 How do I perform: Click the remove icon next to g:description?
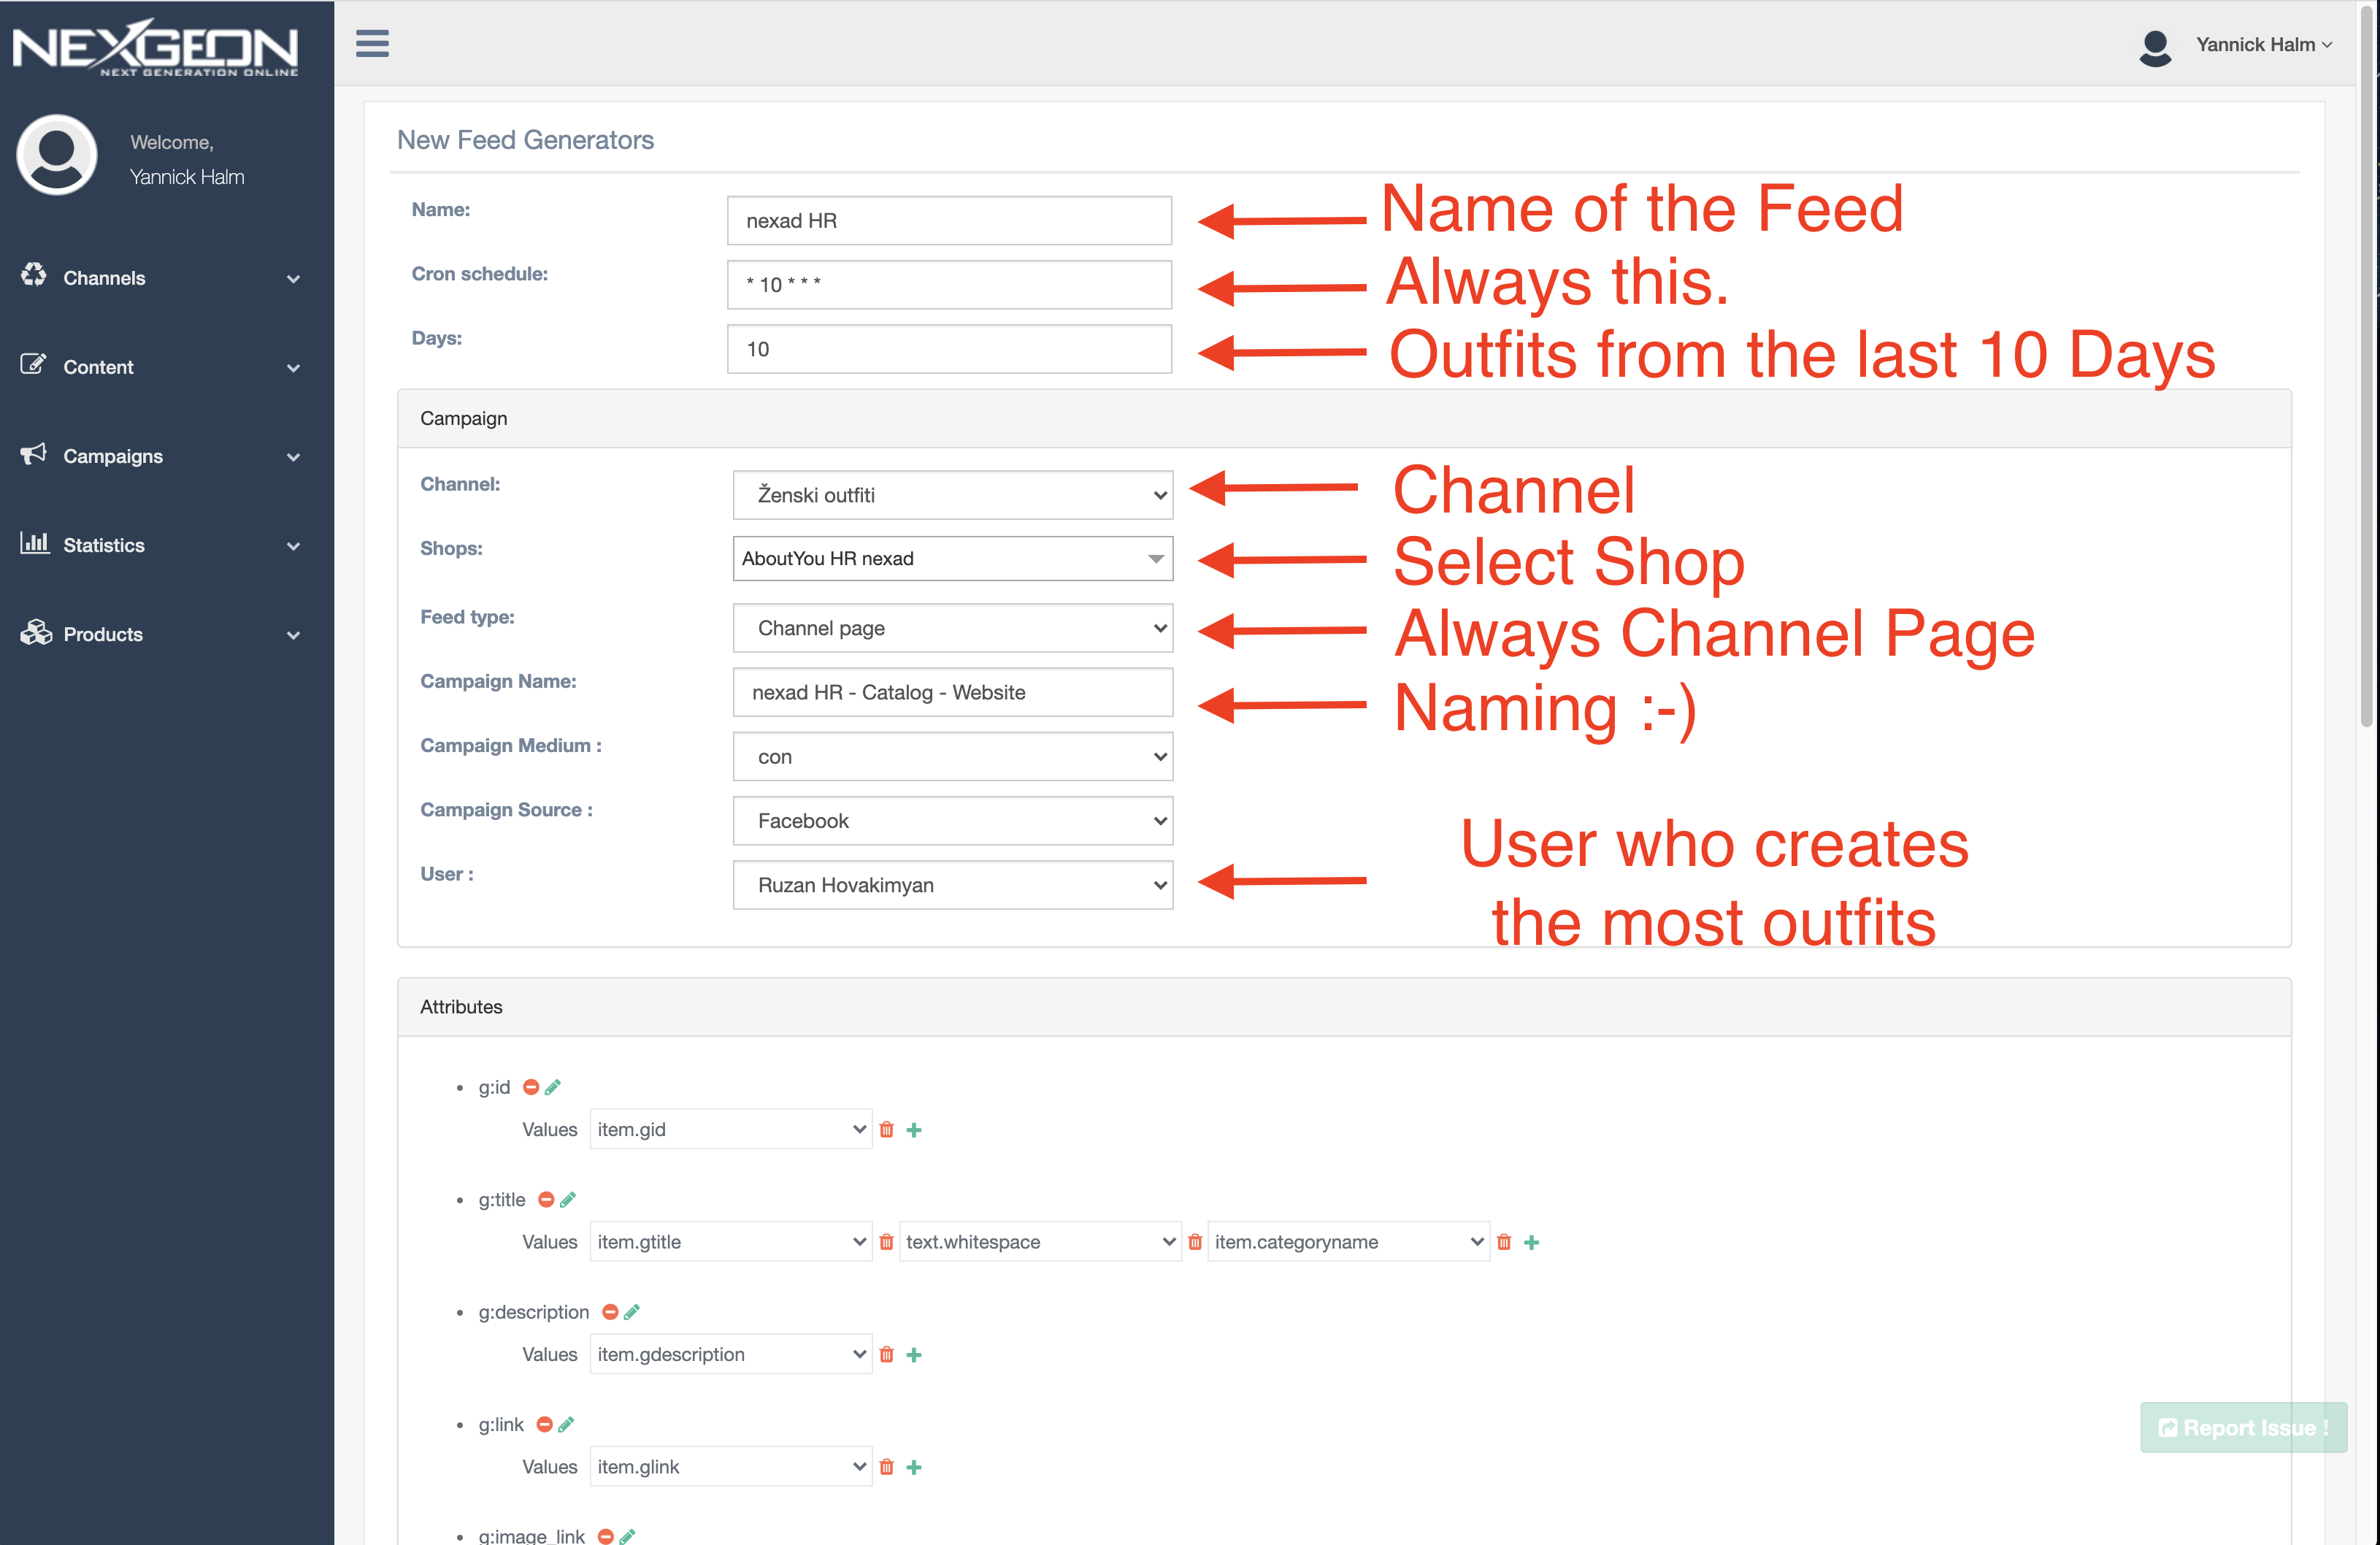pos(610,1311)
